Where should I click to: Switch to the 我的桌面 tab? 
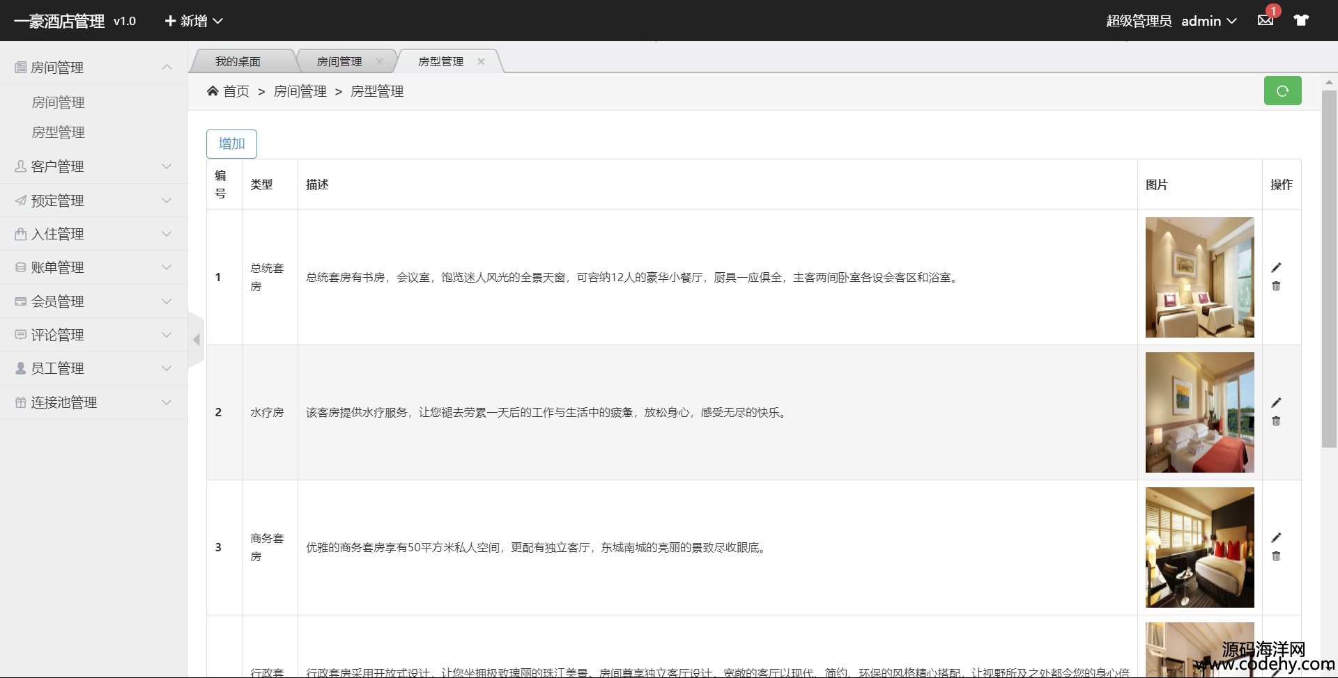pyautogui.click(x=238, y=61)
